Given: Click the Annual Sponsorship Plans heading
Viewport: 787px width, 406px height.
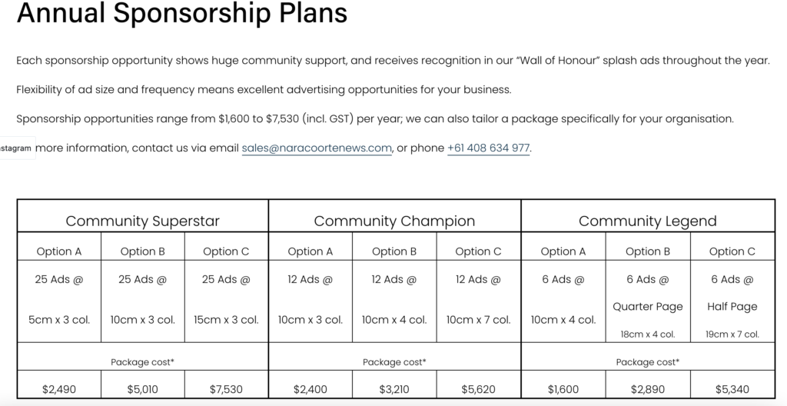Looking at the screenshot, I should 182,14.
